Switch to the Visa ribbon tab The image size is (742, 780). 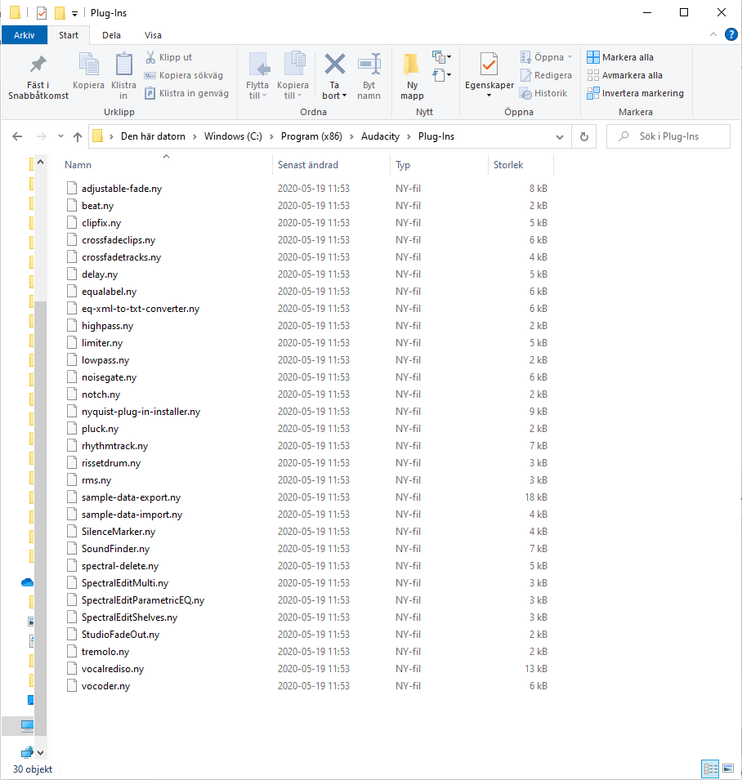coord(153,35)
